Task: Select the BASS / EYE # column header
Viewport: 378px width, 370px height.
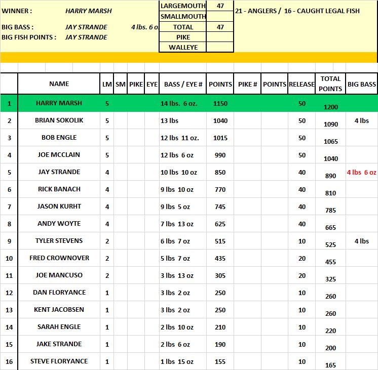Action: [x=183, y=84]
